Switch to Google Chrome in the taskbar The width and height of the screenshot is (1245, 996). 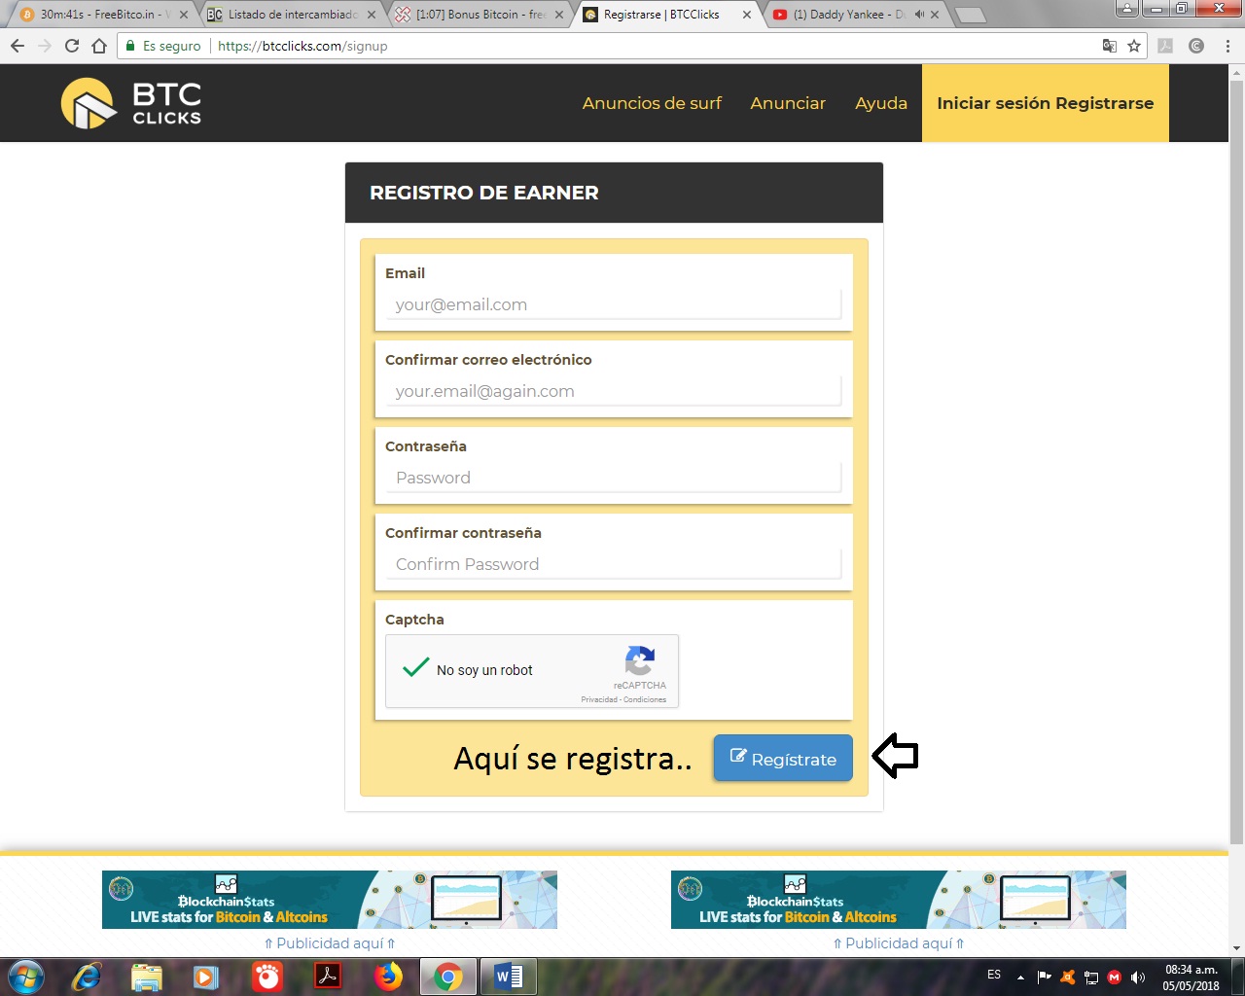click(448, 977)
